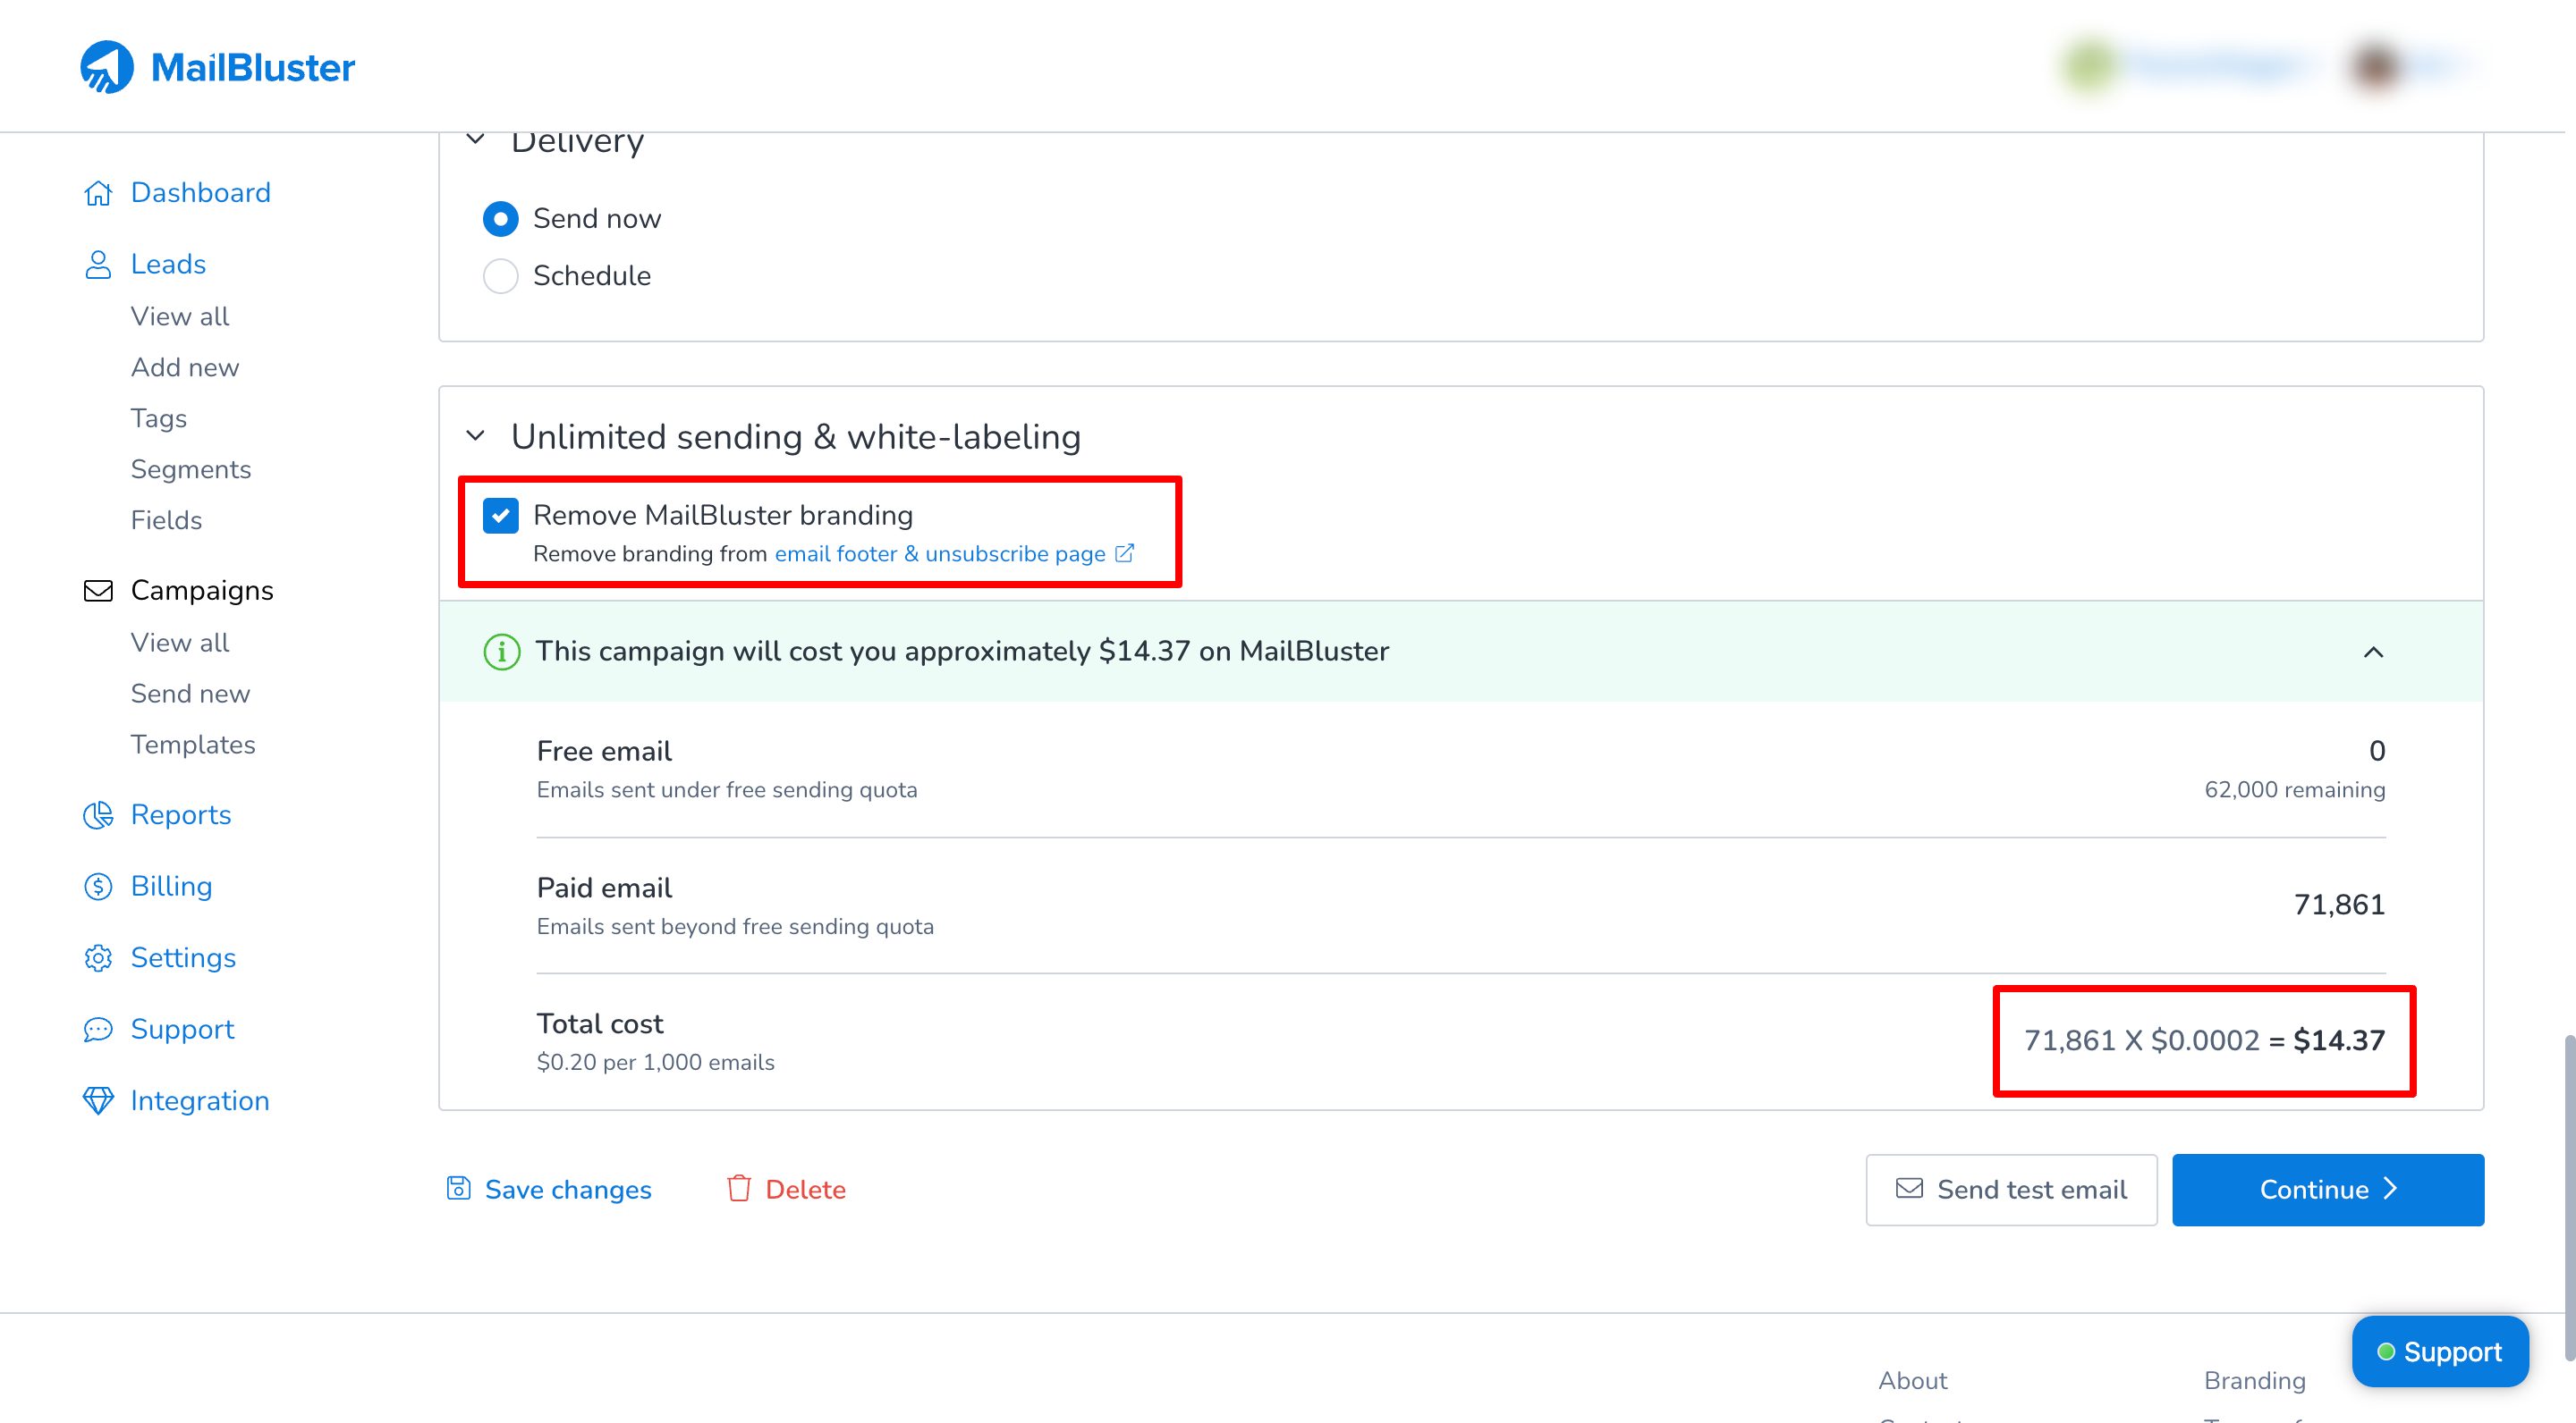This screenshot has width=2576, height=1423.
Task: Open the Templates page
Action: click(x=193, y=745)
